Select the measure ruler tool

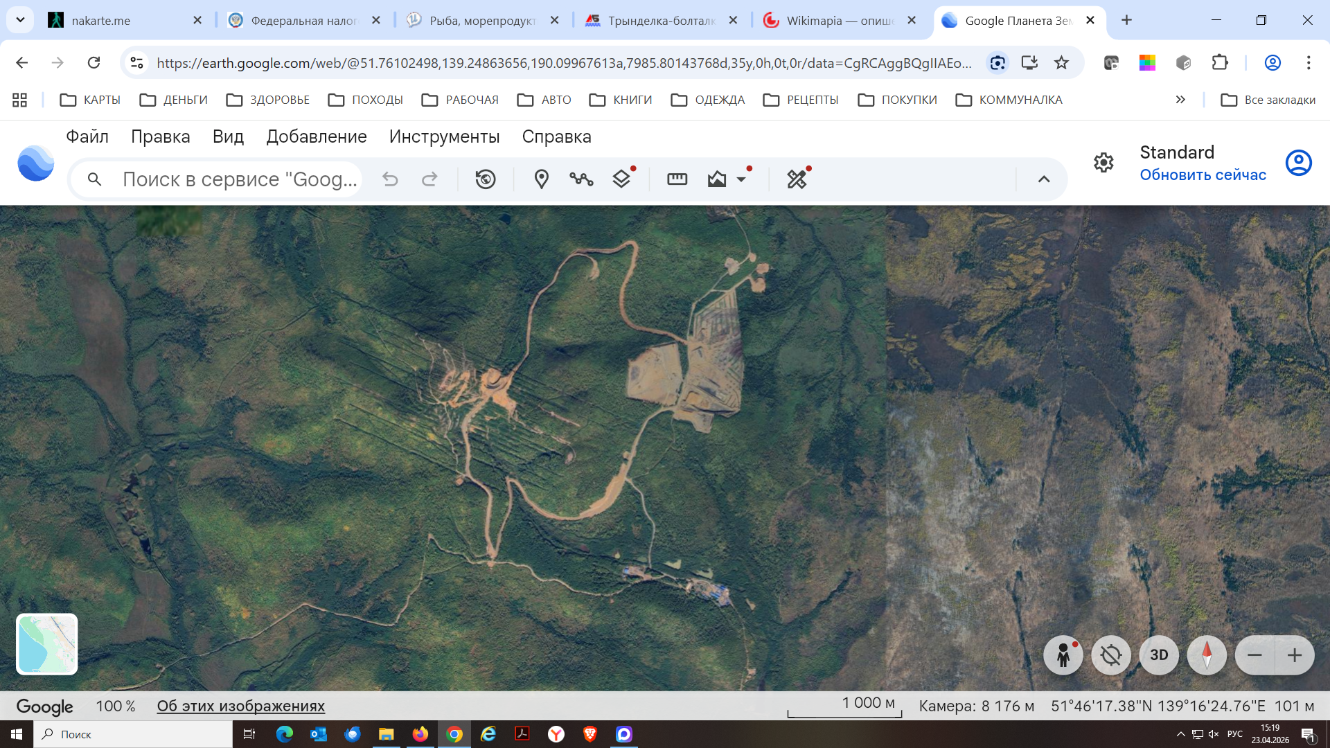tap(677, 179)
